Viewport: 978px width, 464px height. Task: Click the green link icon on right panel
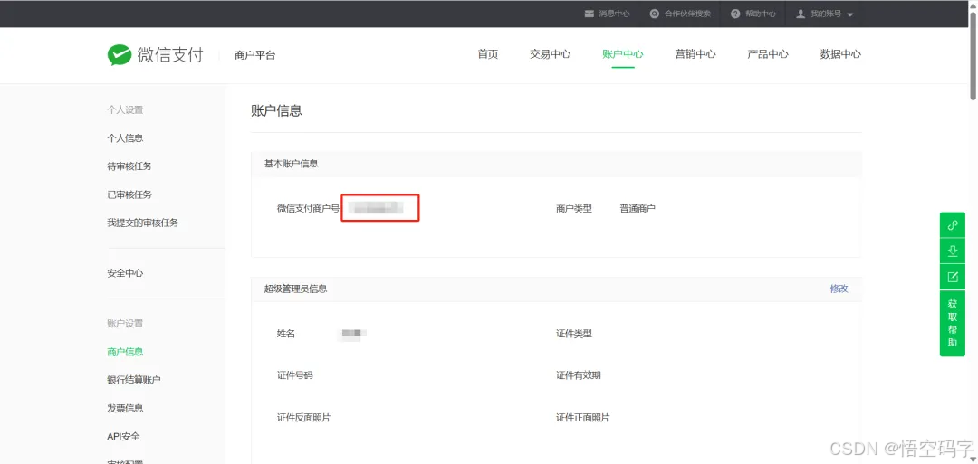click(x=953, y=225)
